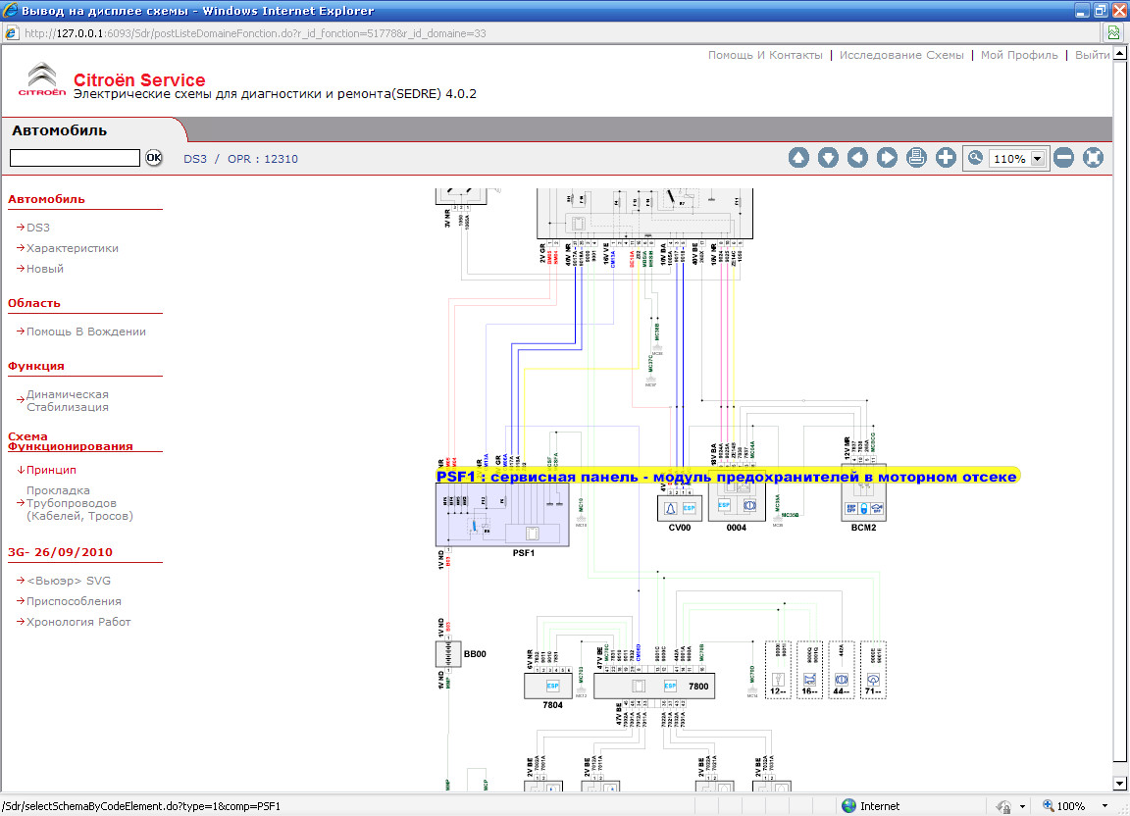Print the schema with printer icon
Image resolution: width=1130 pixels, height=816 pixels.
(x=917, y=158)
